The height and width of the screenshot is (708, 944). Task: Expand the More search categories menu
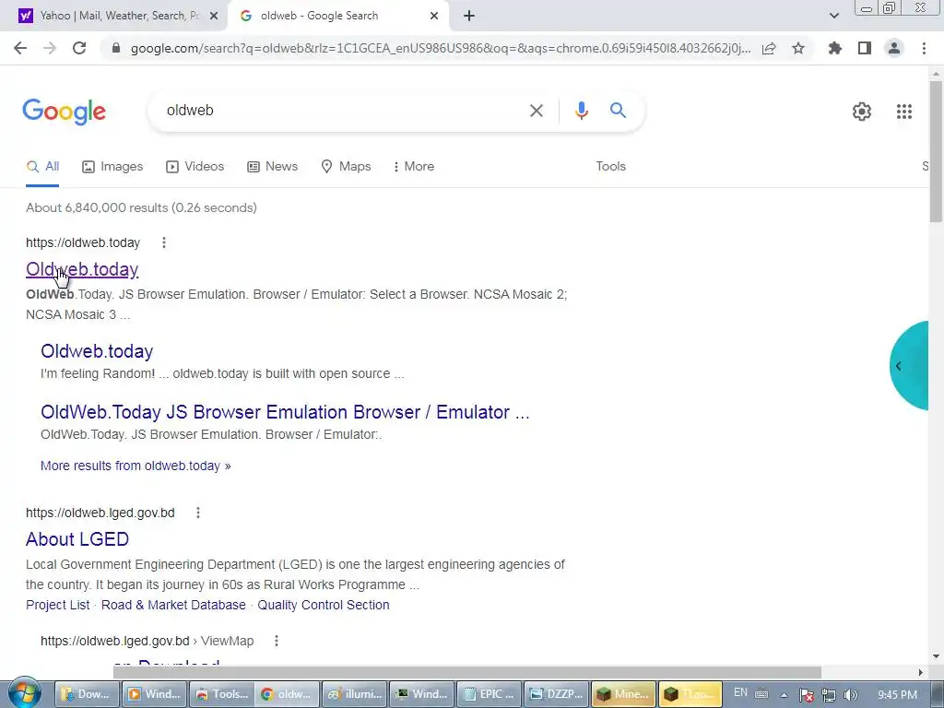(414, 167)
